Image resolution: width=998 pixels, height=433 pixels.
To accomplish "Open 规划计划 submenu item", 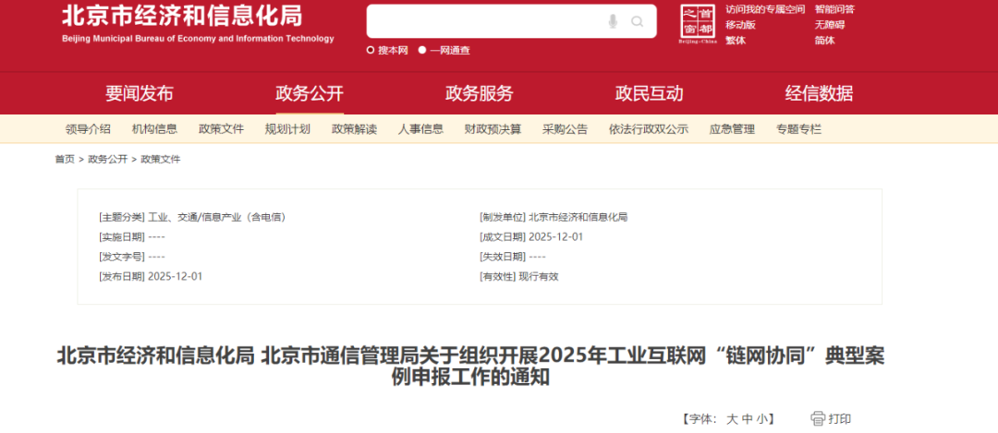I will (287, 129).
